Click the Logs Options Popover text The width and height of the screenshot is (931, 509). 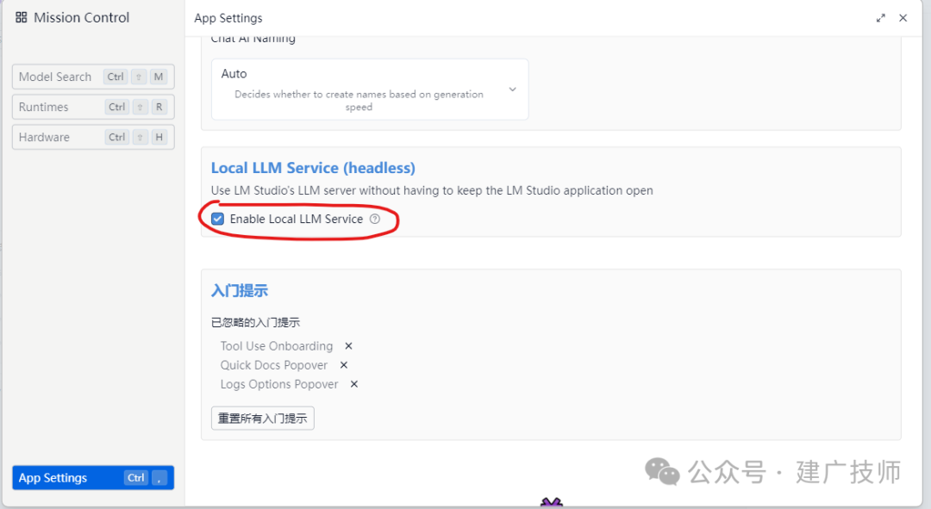click(279, 384)
